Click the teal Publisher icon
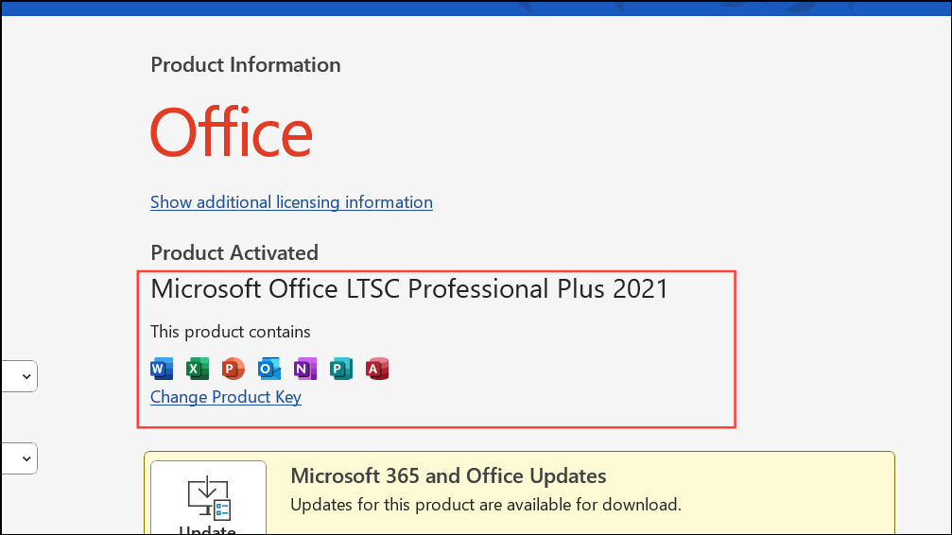Screen dimensions: 952x535 click(341, 369)
